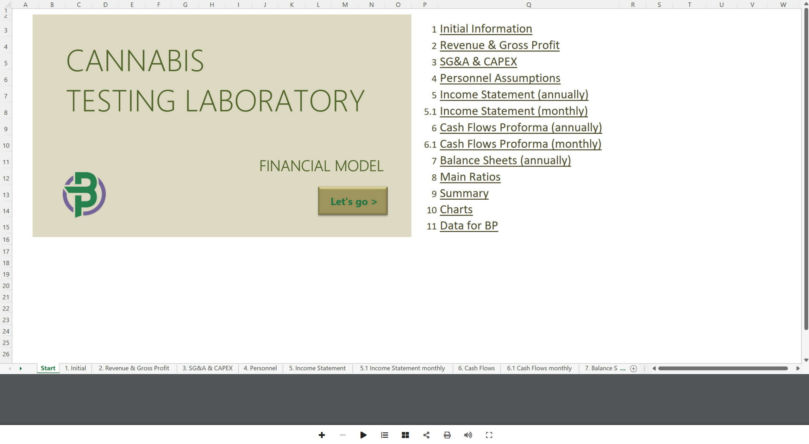Open the print icon
809x444 pixels.
(x=447, y=435)
